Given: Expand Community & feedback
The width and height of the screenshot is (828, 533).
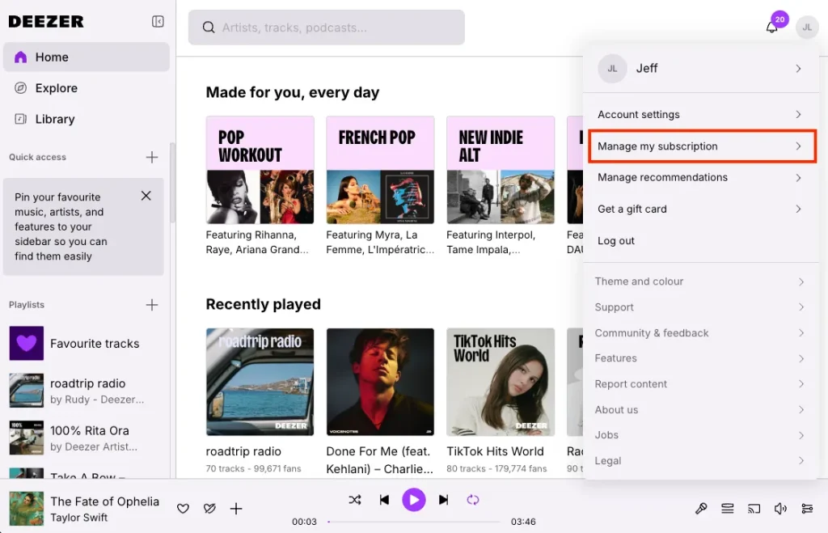Looking at the screenshot, I should click(701, 333).
